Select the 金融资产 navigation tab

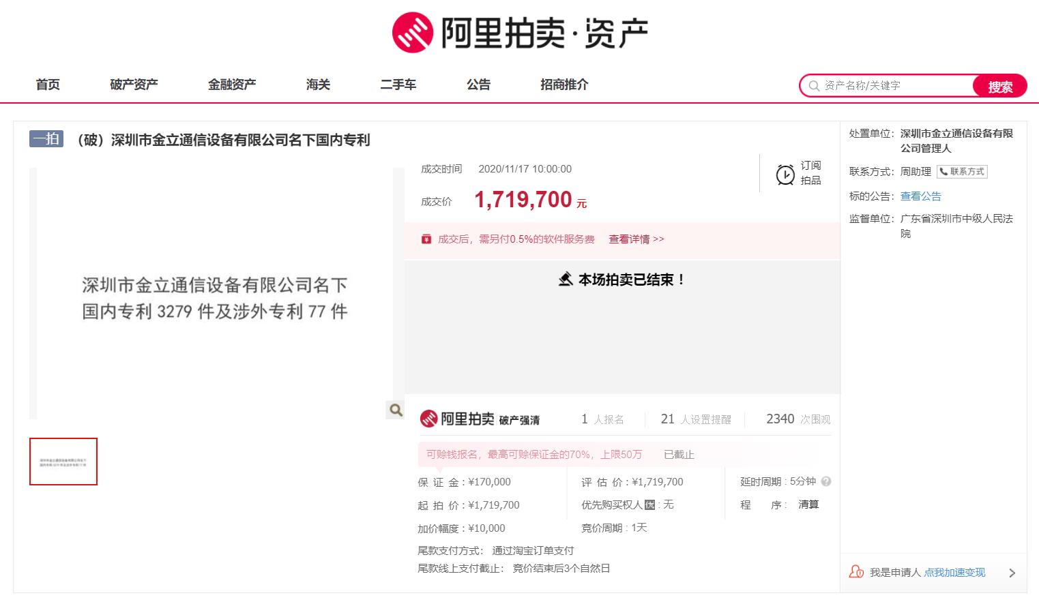(x=232, y=85)
